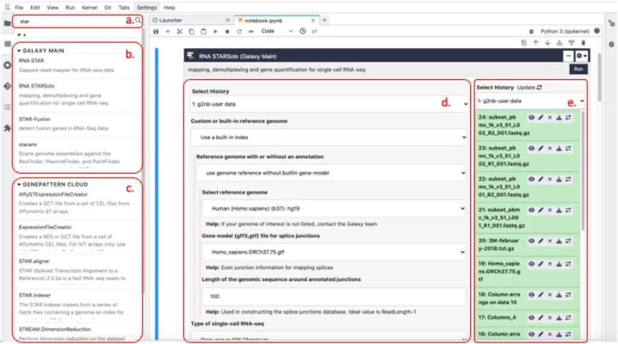Download dataset 23 subset_pbmc file
This screenshot has width=618, height=344.
[x=559, y=148]
